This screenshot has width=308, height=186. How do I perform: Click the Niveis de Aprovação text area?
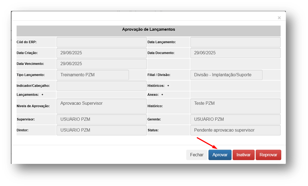tap(101, 106)
